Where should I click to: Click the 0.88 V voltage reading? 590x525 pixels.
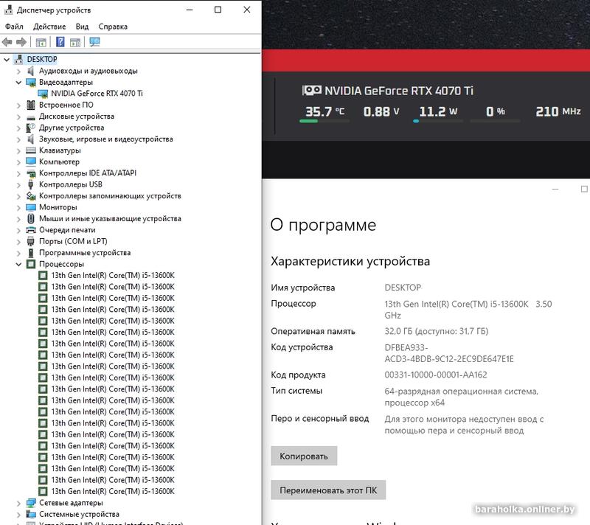pyautogui.click(x=381, y=111)
